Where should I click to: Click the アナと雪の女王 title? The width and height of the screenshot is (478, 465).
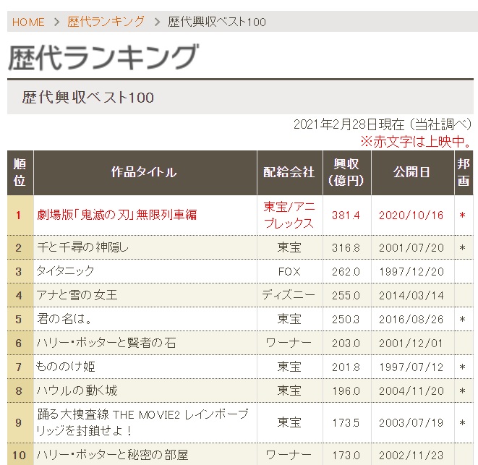pos(77,295)
